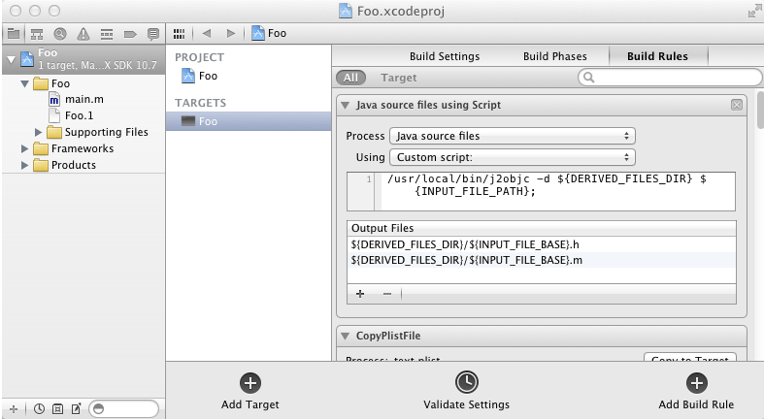Click the Foo.xcodeproj title bar icon
The image size is (764, 419).
tap(346, 11)
